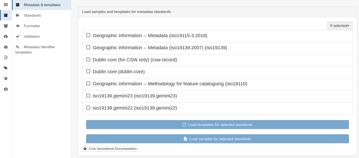
Task: Click the document report icon in sidebar
Action: click(6, 57)
